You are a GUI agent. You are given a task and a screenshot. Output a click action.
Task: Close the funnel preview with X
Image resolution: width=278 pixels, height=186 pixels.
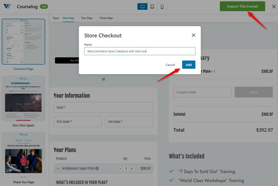(x=274, y=6)
